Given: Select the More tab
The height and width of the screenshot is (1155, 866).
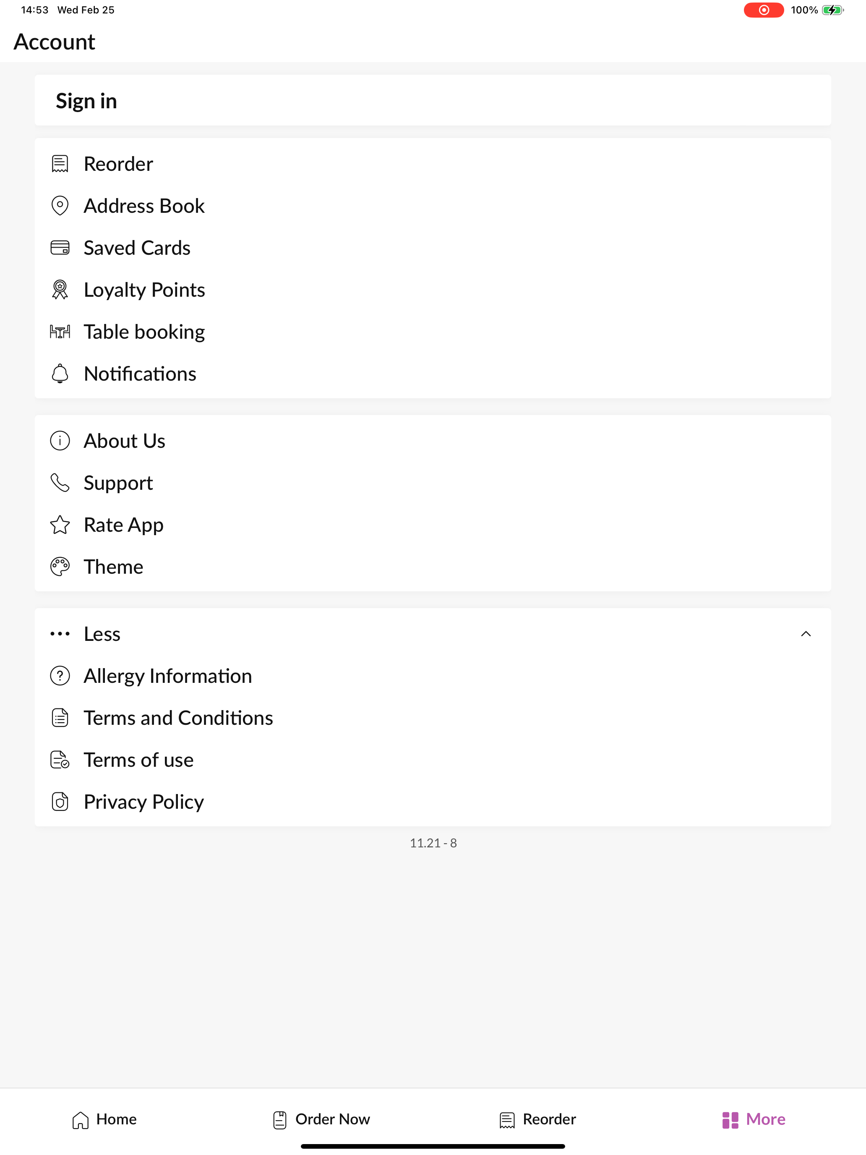Looking at the screenshot, I should click(754, 1119).
